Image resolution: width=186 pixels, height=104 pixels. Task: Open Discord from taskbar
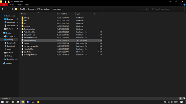click(28, 102)
